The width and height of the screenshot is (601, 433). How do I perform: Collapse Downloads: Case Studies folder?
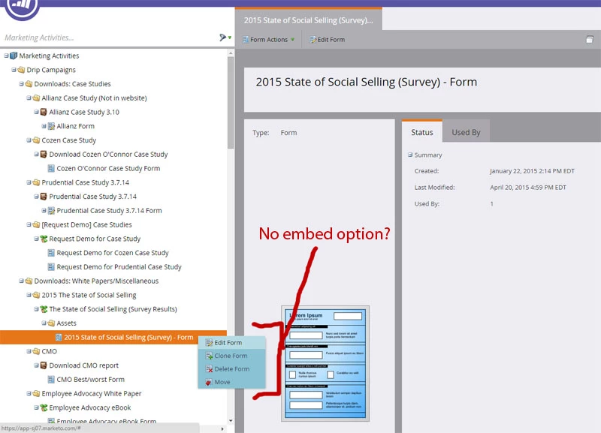coord(22,83)
